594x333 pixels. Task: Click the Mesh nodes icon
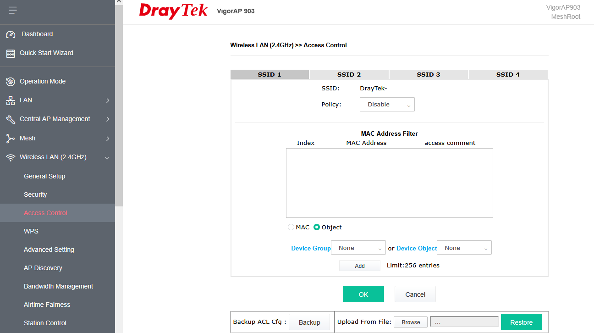[11, 139]
